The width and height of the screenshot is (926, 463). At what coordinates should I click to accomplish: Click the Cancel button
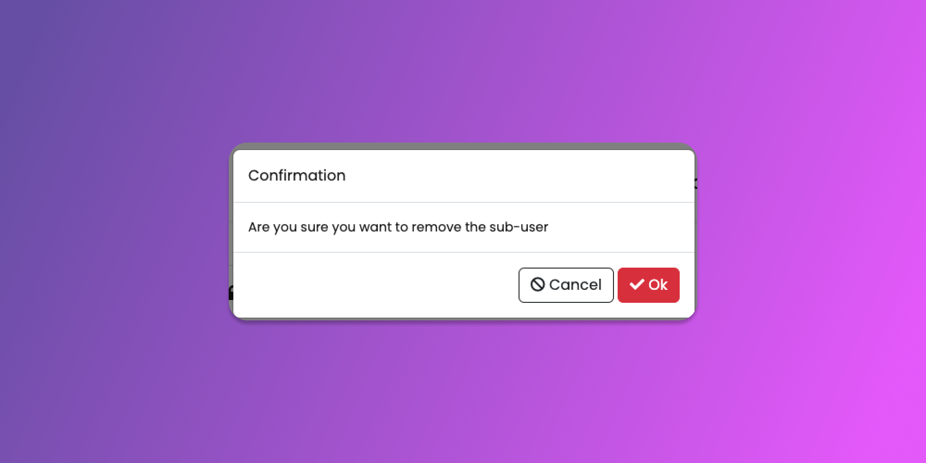[566, 285]
